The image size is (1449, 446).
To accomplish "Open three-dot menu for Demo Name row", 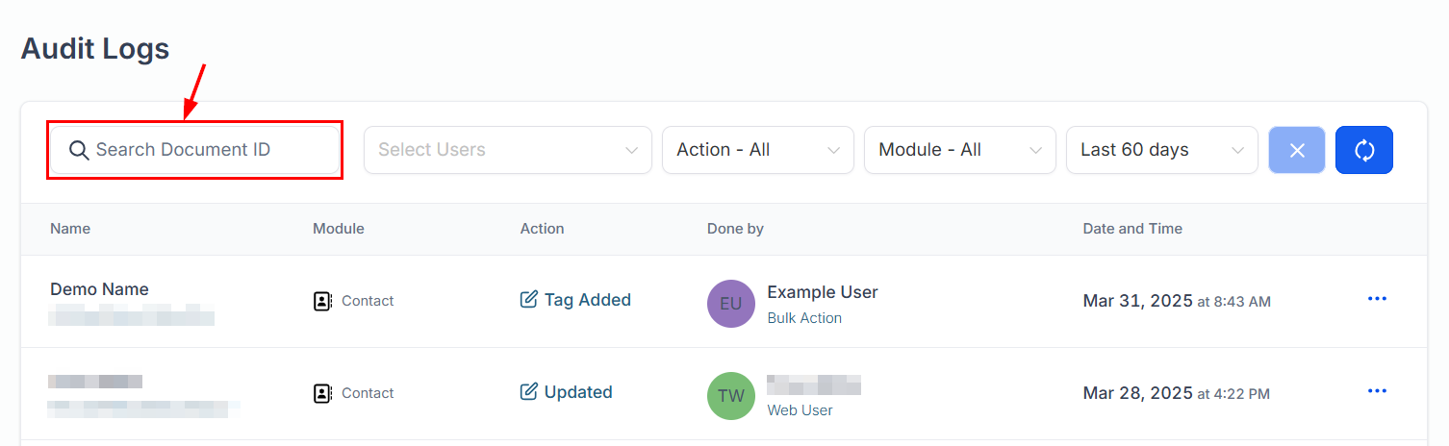I will click(1377, 299).
